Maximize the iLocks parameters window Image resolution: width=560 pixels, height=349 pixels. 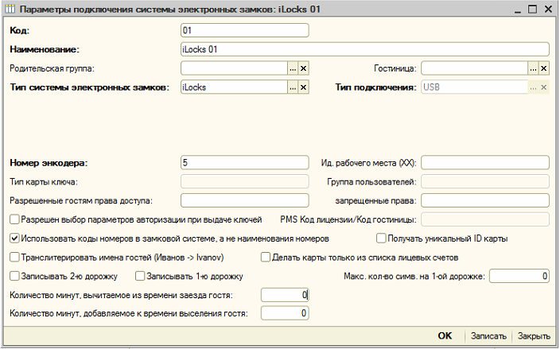(532, 9)
